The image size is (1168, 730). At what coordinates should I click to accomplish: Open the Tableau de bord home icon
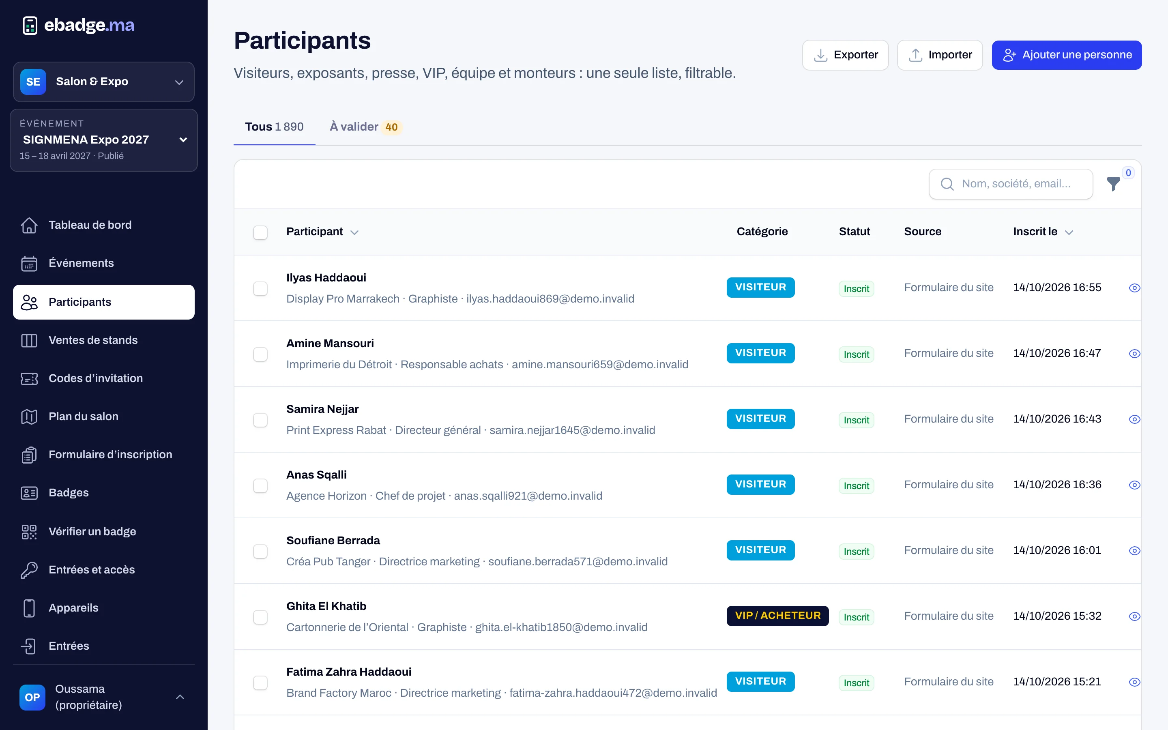click(29, 225)
